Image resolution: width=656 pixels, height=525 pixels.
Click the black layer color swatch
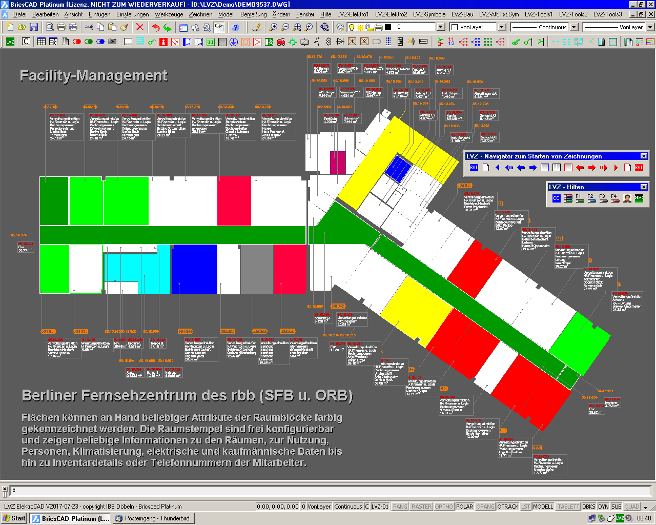(388, 27)
